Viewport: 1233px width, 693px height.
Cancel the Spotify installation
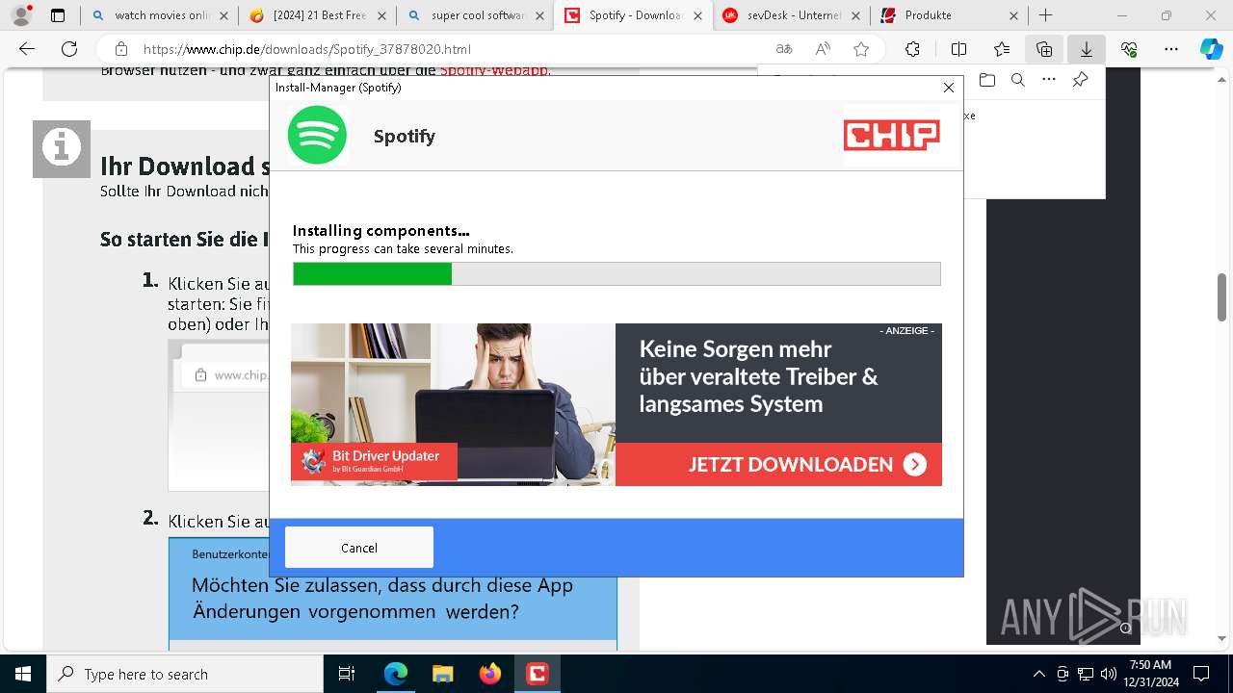[x=358, y=548]
